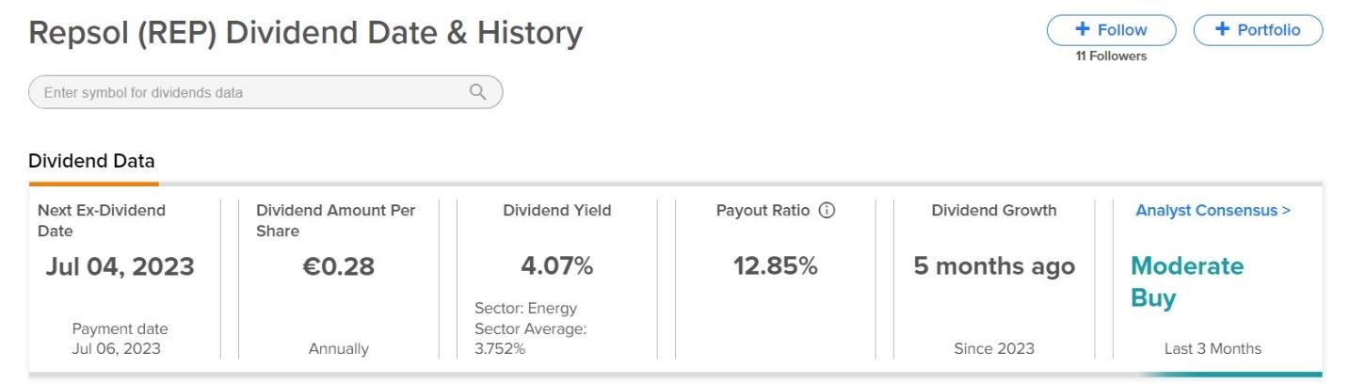The width and height of the screenshot is (1349, 384).
Task: Click the plus icon on Portfolio
Action: click(1222, 30)
